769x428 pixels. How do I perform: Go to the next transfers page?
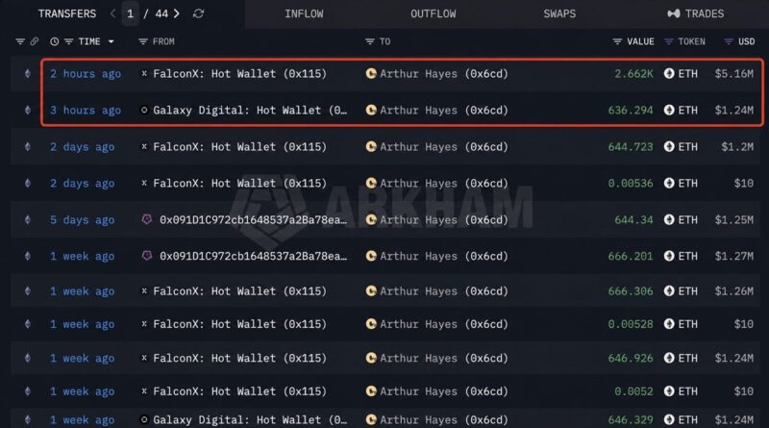(177, 13)
